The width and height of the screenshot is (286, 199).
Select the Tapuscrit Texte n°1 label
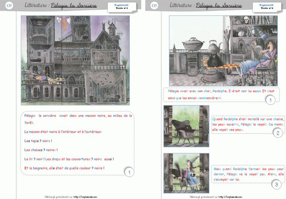tap(122, 7)
